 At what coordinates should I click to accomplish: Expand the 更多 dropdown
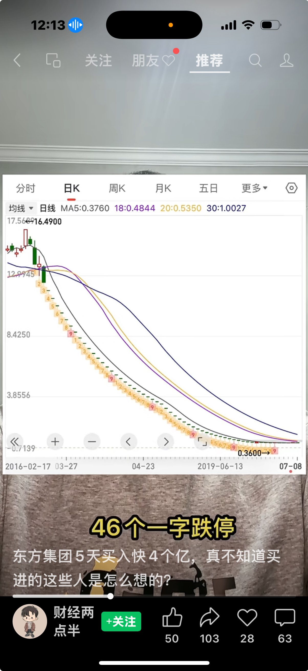(254, 188)
